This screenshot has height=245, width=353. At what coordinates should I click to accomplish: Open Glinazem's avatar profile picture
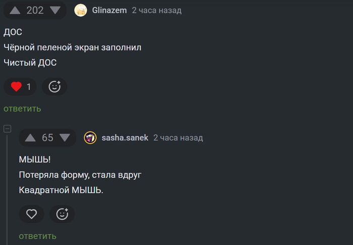[81, 10]
